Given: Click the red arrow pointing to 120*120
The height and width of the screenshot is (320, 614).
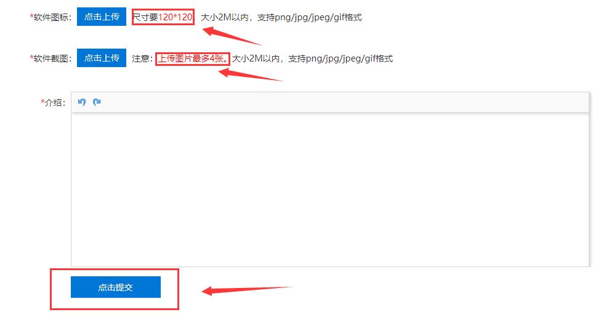Looking at the screenshot, I should 232,36.
